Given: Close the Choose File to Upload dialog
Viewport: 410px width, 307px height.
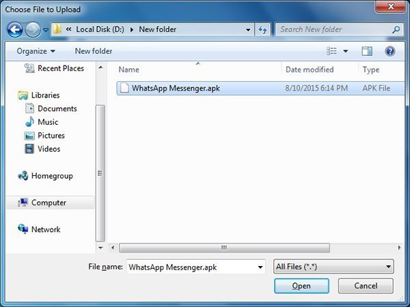Looking at the screenshot, I should 391,6.
